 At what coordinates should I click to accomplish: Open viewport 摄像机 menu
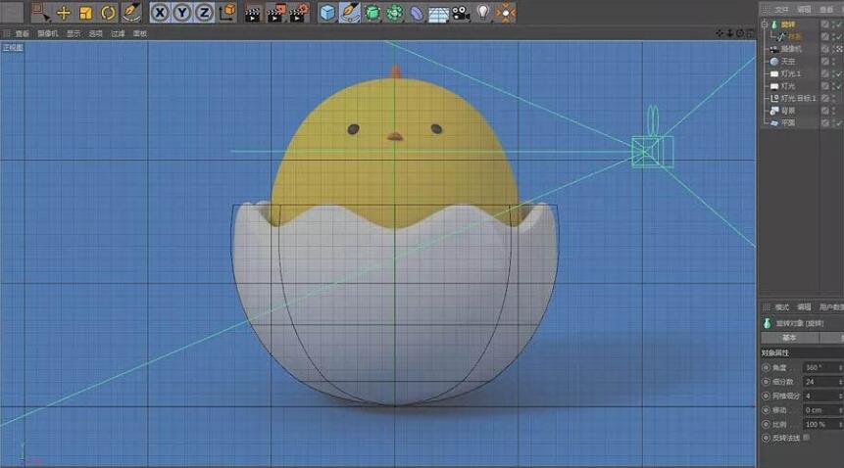48,34
